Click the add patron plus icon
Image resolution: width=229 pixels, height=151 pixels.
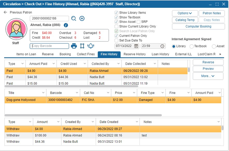pyautogui.click(x=82, y=19)
